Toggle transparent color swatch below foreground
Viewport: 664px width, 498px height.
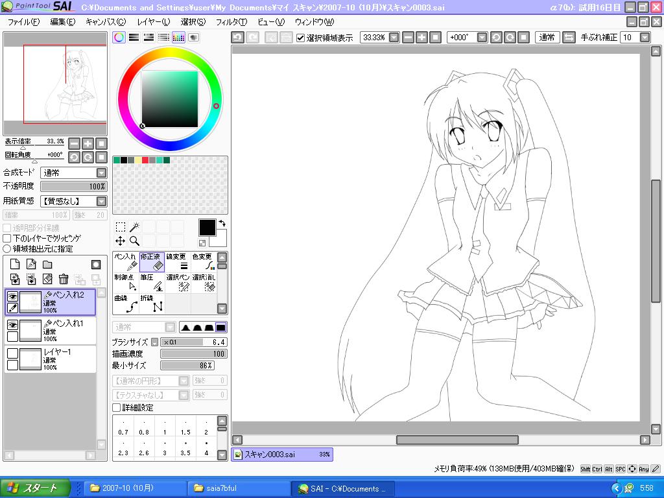click(202, 243)
